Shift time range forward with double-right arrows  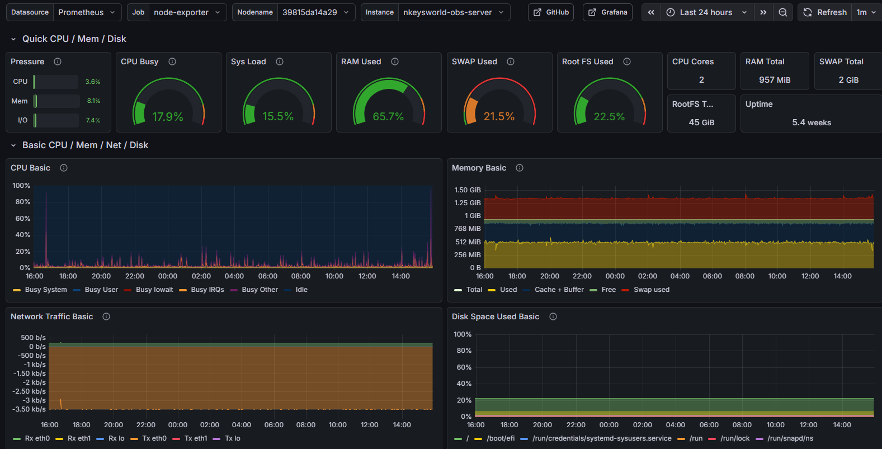[763, 12]
